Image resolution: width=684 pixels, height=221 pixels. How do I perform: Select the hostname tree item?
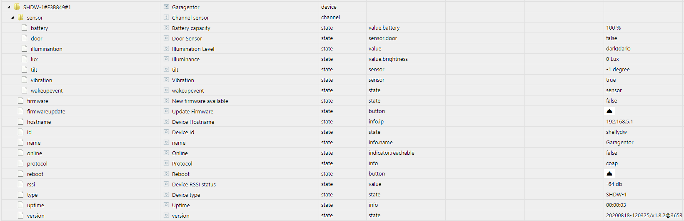[39, 122]
